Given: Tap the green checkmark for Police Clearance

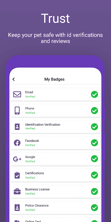Looking at the screenshot, I should click(94, 208).
